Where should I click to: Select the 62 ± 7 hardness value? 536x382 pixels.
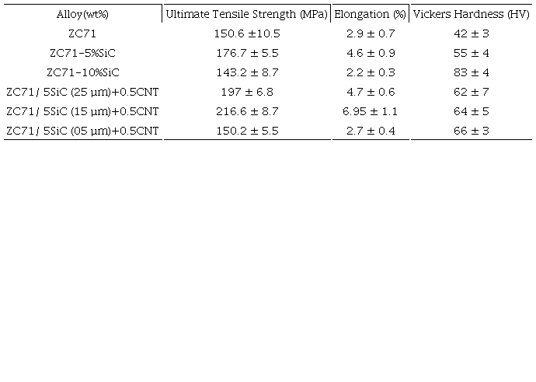(x=470, y=93)
